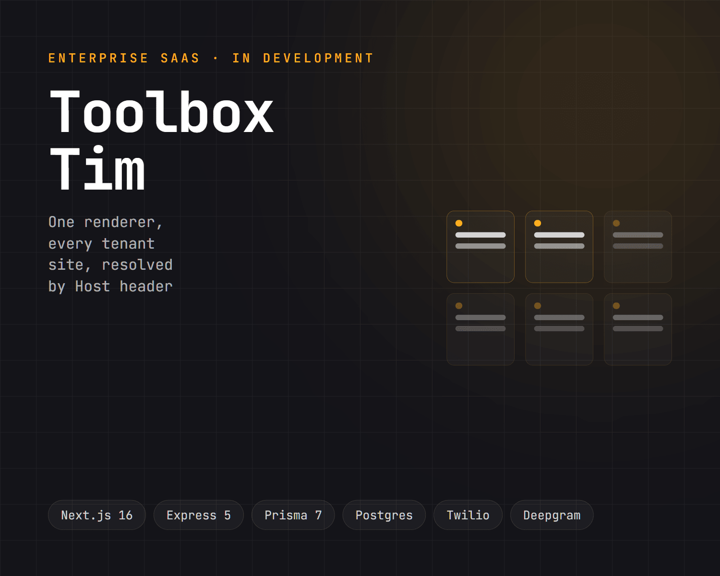Click the Postgres tag

pos(384,515)
